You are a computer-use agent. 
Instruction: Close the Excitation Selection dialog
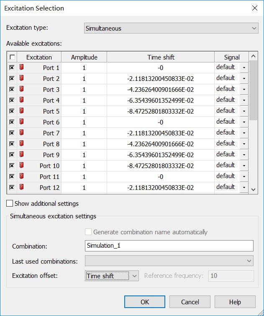255,8
